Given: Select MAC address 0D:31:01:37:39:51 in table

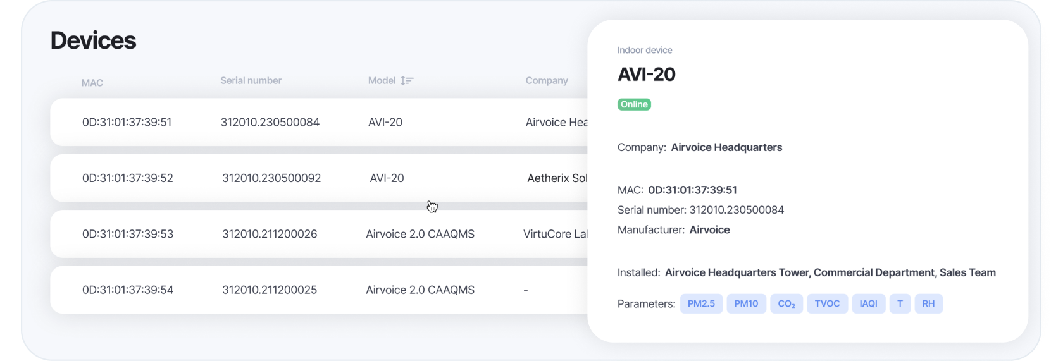Looking at the screenshot, I should pyautogui.click(x=127, y=123).
